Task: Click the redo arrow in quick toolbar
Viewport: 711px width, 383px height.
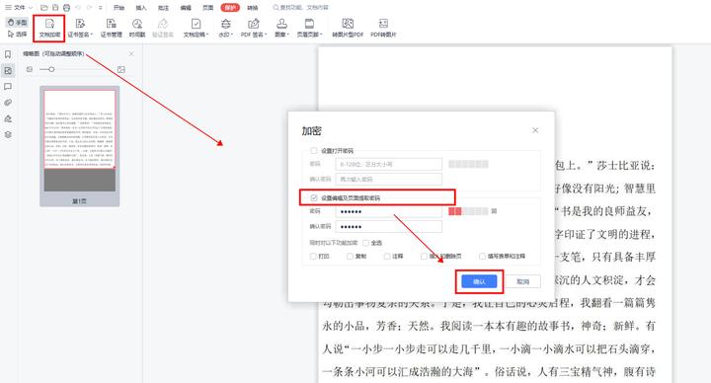Action: 89,8
